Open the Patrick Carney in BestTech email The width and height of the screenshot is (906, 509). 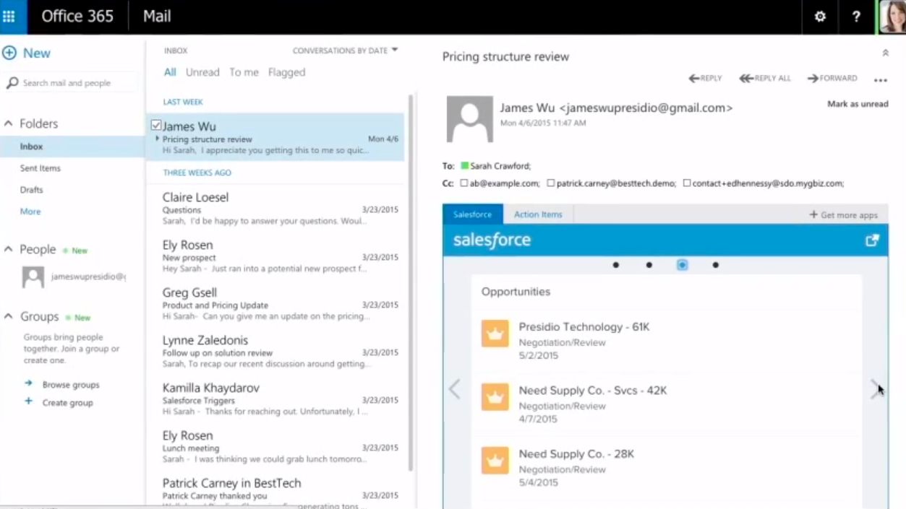click(275, 491)
